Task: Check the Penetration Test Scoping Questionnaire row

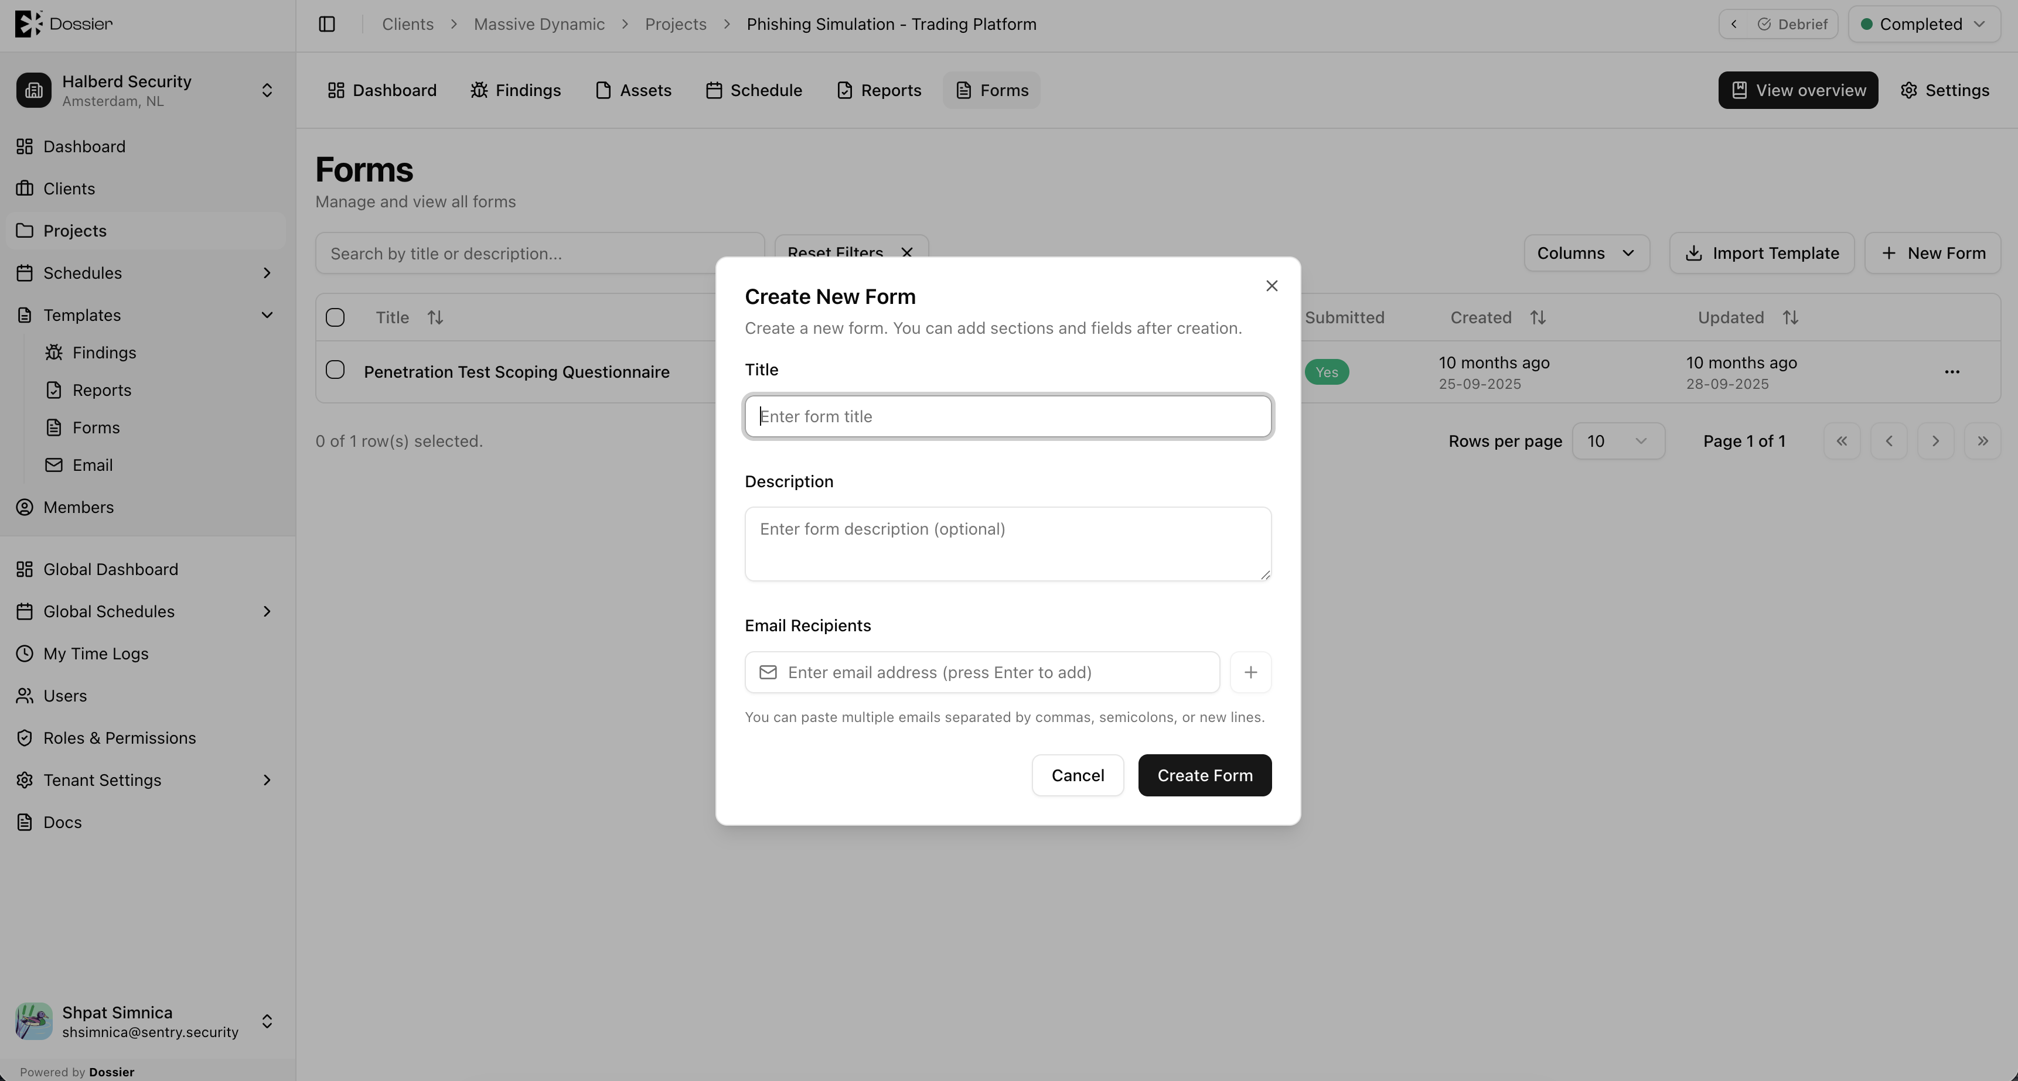Action: [x=335, y=370]
